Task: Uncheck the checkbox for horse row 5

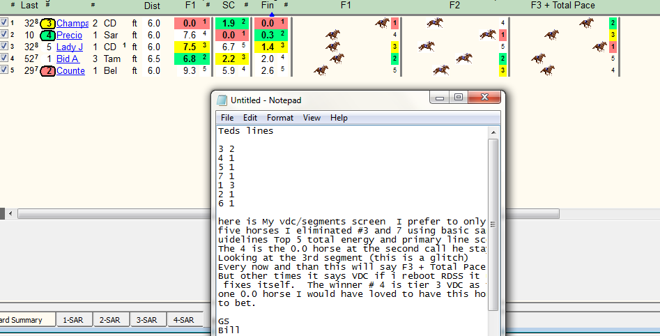Action: [4, 69]
